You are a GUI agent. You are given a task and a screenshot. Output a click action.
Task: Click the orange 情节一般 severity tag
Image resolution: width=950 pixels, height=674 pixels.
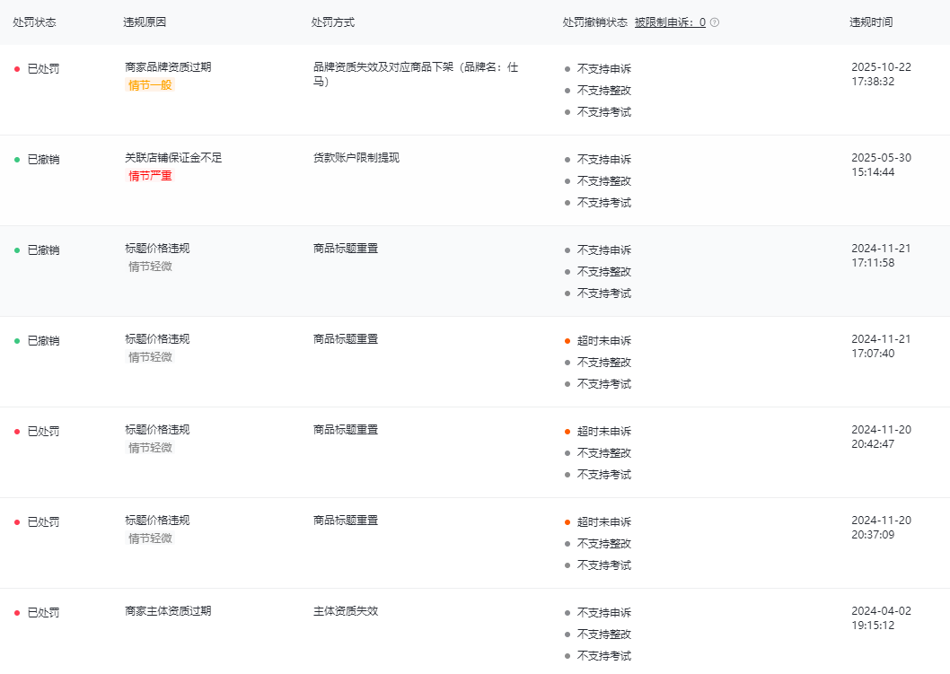point(150,85)
